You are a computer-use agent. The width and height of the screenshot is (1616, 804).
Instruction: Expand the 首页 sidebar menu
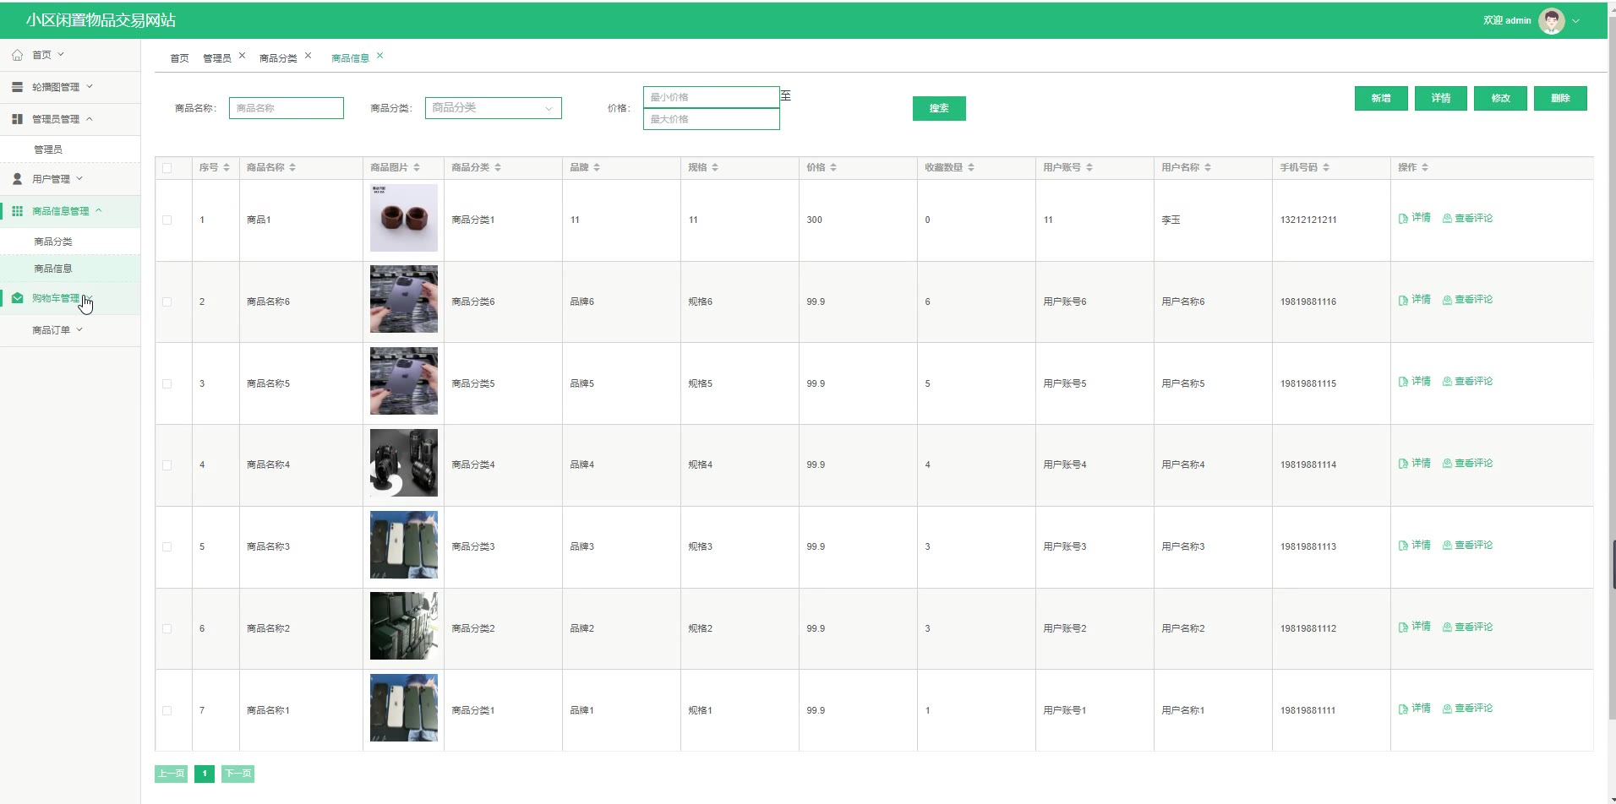click(61, 54)
